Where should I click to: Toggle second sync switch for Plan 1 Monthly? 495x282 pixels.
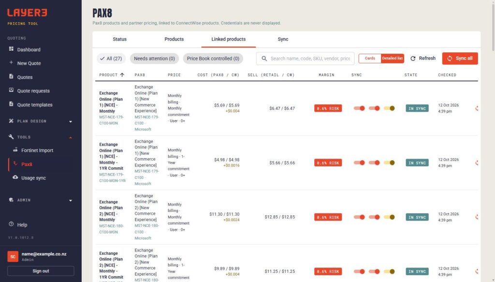(375, 108)
